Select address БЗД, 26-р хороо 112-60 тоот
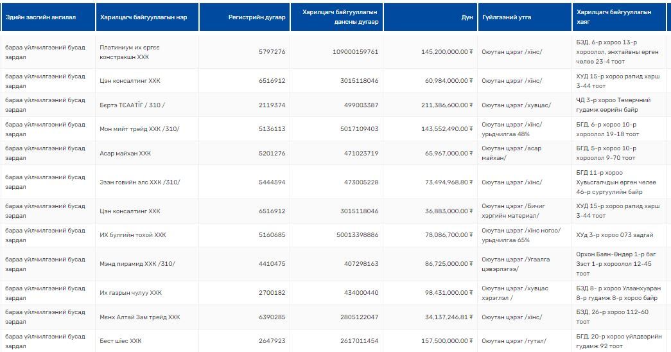This screenshot has height=352, width=671. [x=612, y=317]
